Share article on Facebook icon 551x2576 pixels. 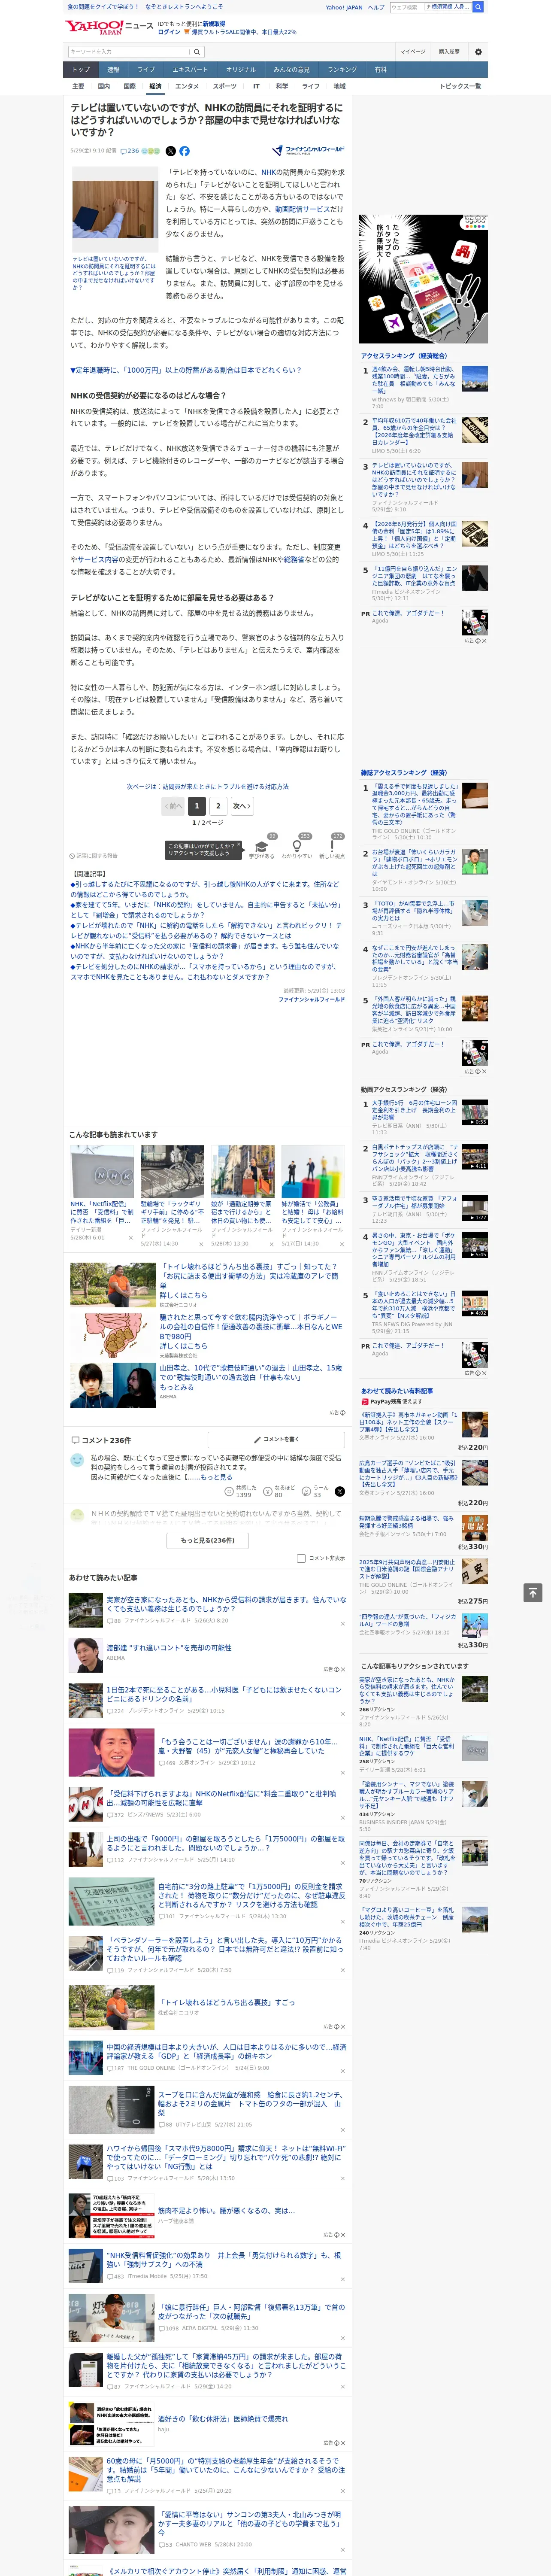pyautogui.click(x=184, y=151)
